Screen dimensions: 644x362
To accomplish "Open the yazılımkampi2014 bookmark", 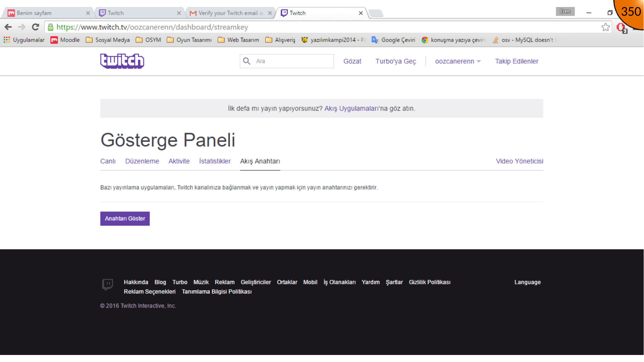I will tap(333, 40).
